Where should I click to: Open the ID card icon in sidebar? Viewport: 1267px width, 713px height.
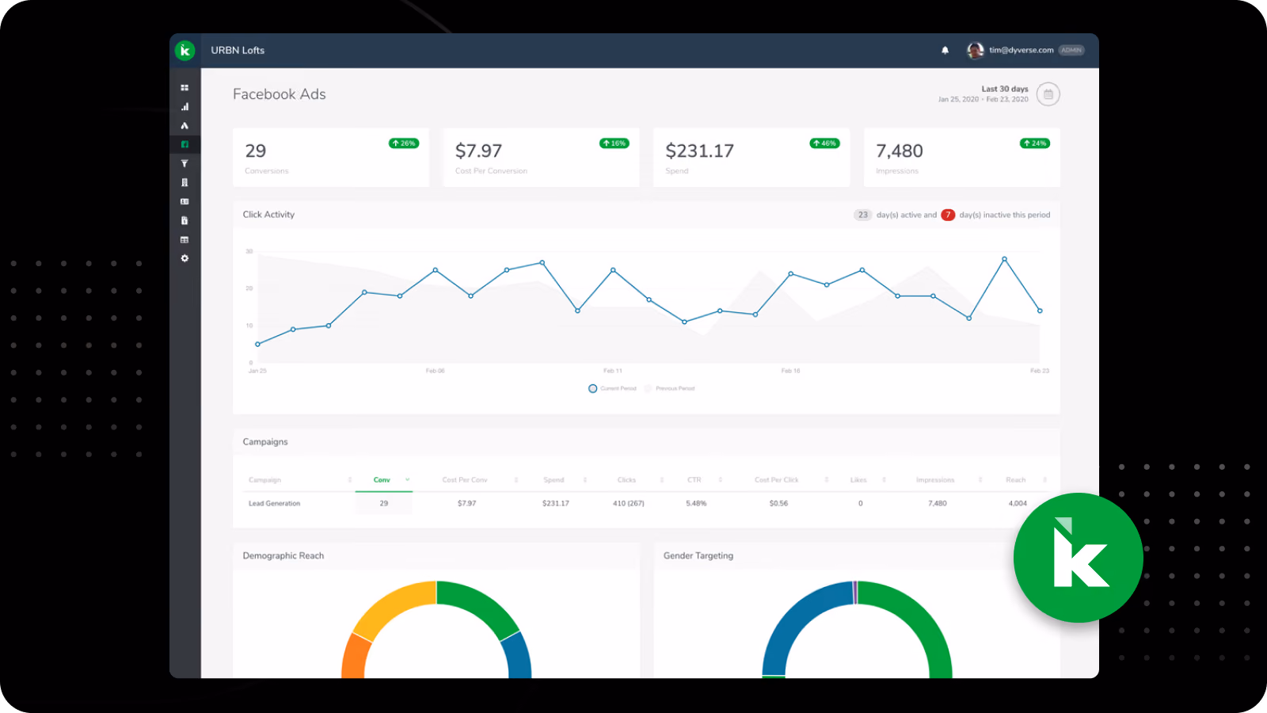tap(185, 201)
